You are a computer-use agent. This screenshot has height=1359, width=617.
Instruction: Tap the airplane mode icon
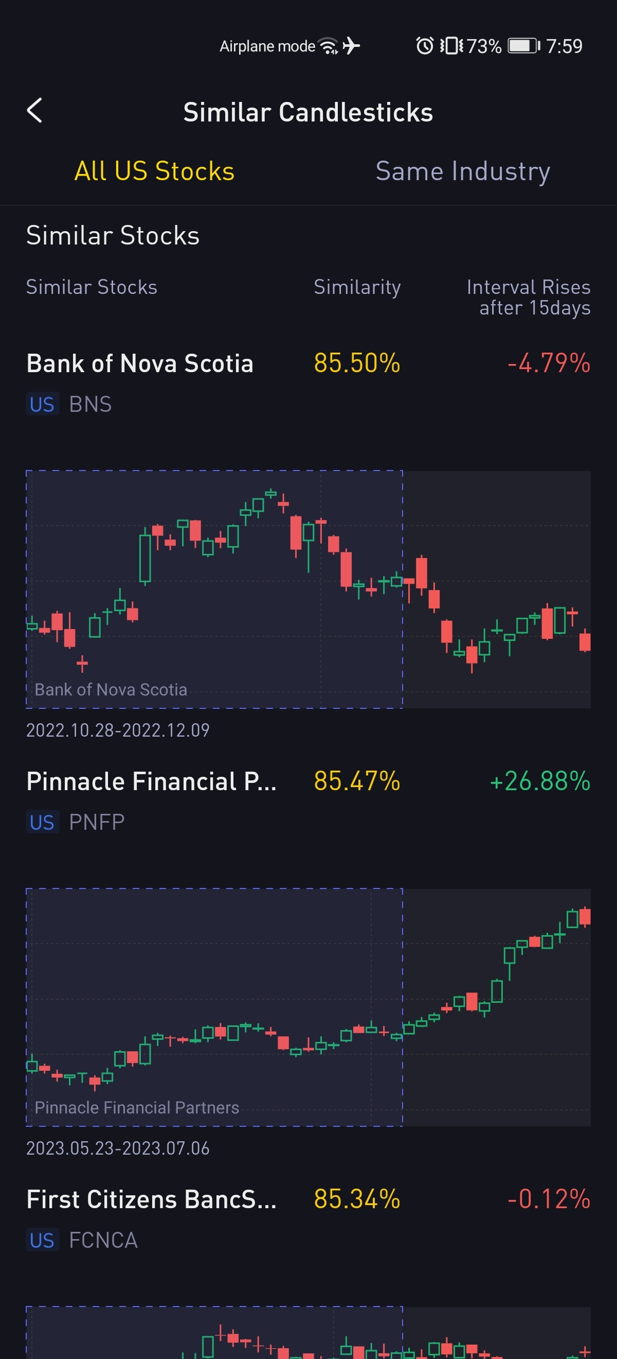352,46
